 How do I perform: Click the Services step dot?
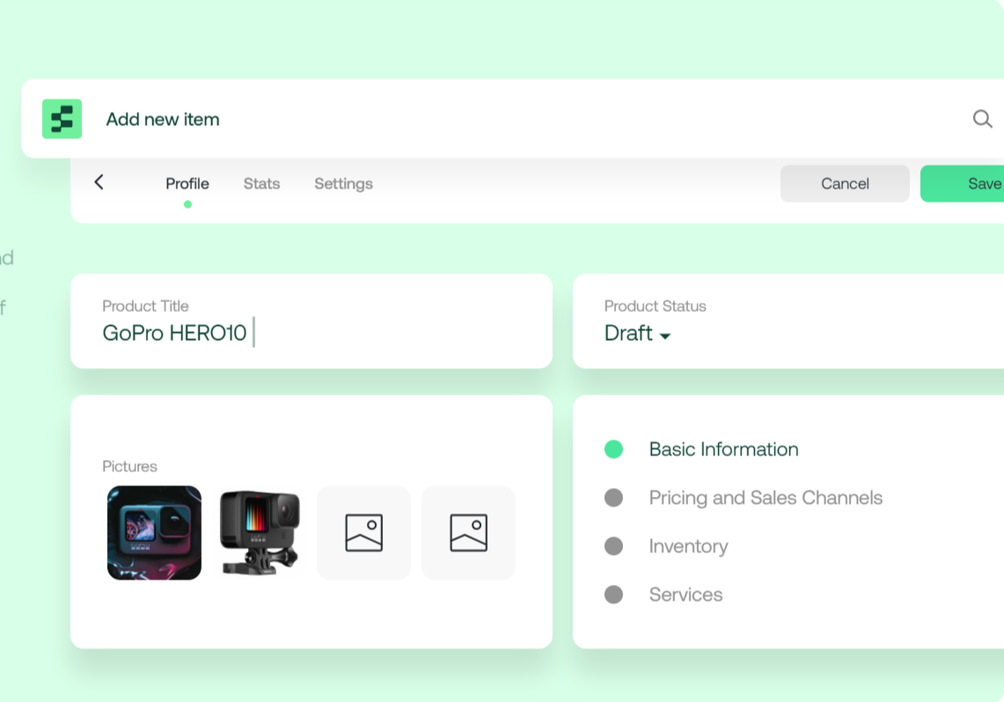pos(613,595)
